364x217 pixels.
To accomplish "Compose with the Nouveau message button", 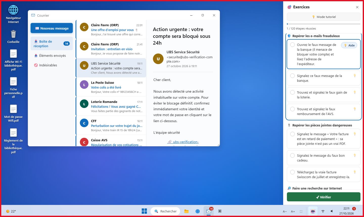I will coord(52,28).
